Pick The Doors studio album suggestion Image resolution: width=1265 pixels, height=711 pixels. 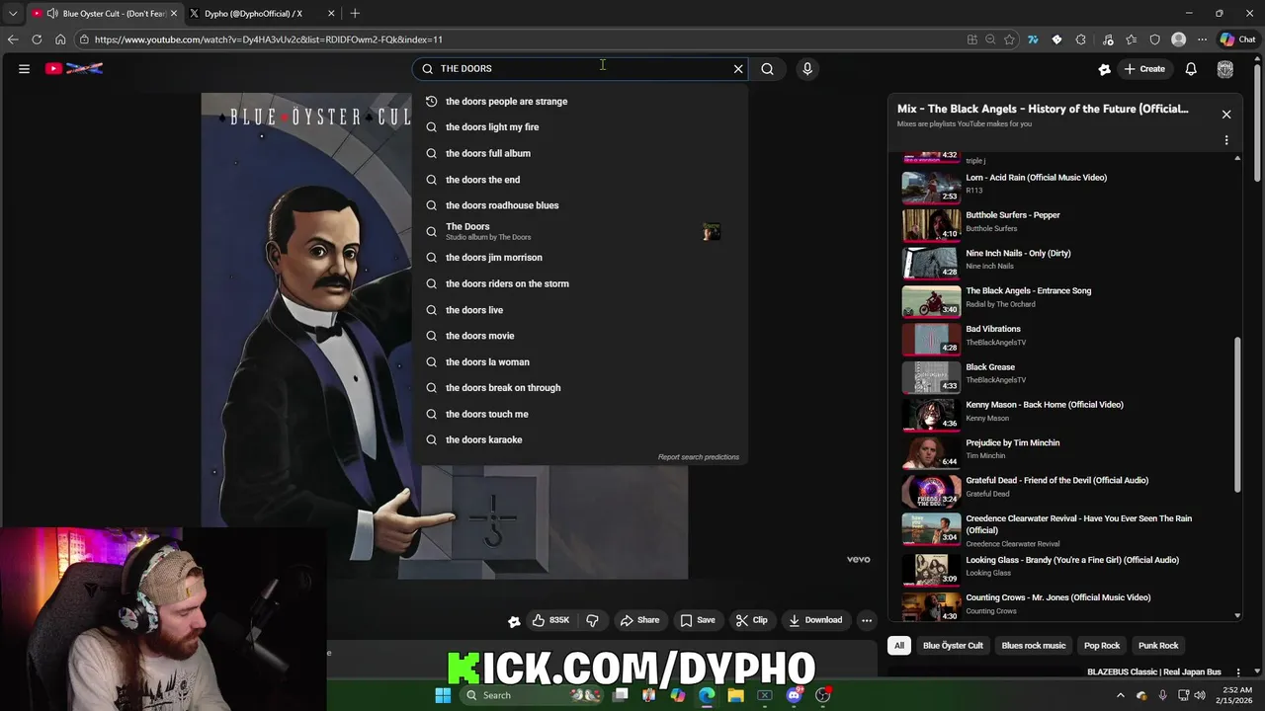580,231
